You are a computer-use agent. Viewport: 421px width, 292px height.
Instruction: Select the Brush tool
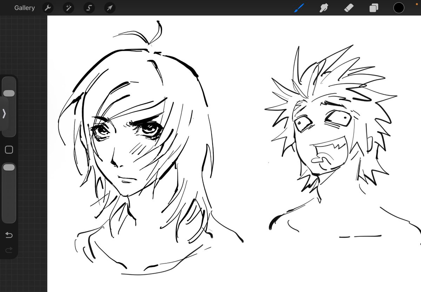(x=299, y=8)
